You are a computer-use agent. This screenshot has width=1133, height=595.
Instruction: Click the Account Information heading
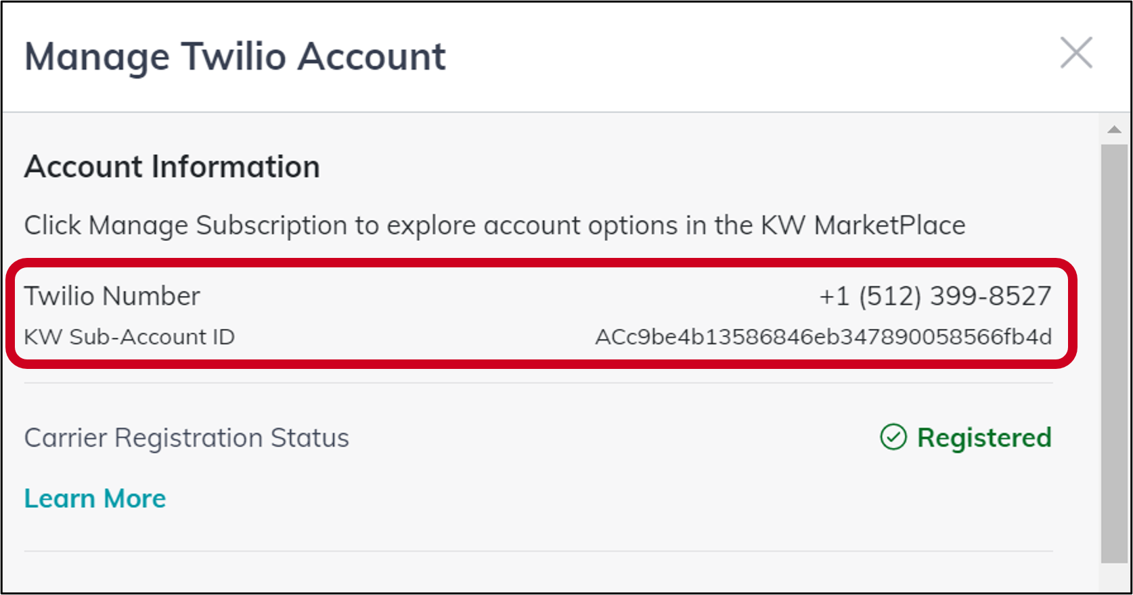coord(172,167)
